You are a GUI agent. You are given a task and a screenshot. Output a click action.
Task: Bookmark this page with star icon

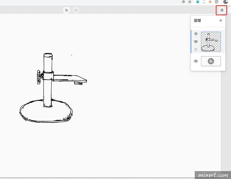click(190, 2)
